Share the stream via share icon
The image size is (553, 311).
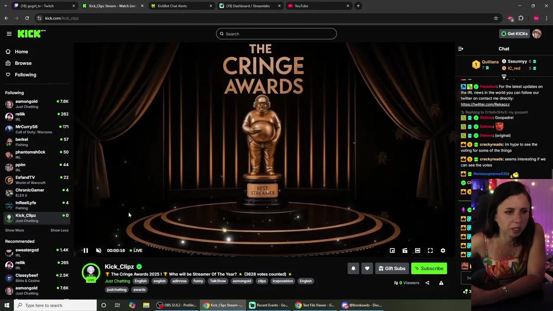tap(427, 283)
